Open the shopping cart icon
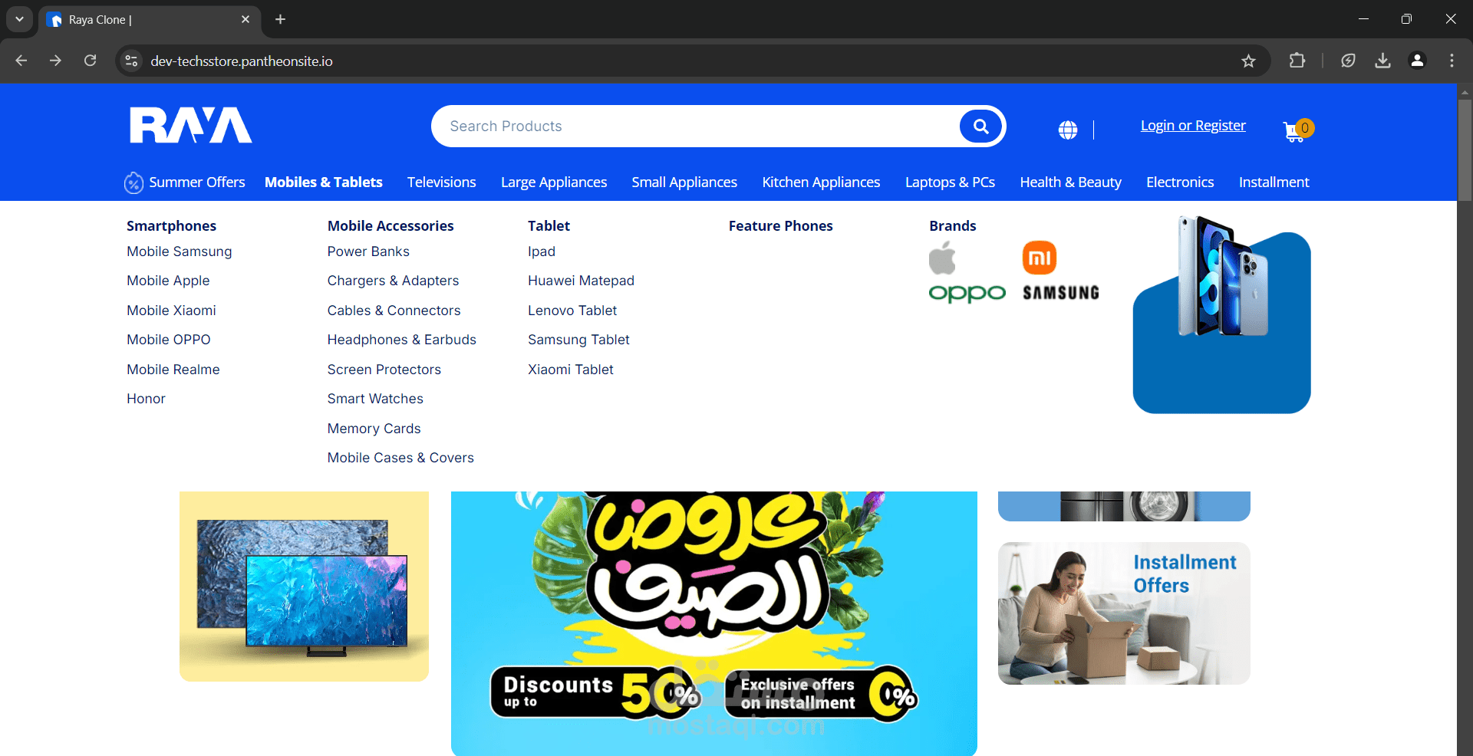The height and width of the screenshot is (756, 1473). pyautogui.click(x=1297, y=130)
